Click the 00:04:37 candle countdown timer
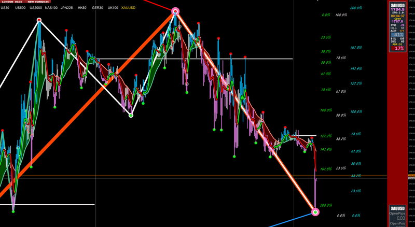The width and height of the screenshot is (415, 227). (397, 16)
